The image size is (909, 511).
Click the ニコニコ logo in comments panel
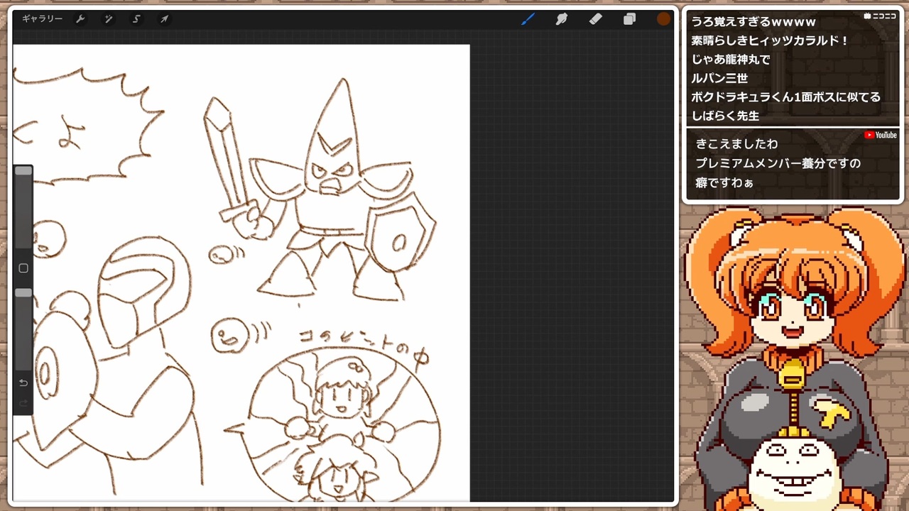click(x=880, y=16)
